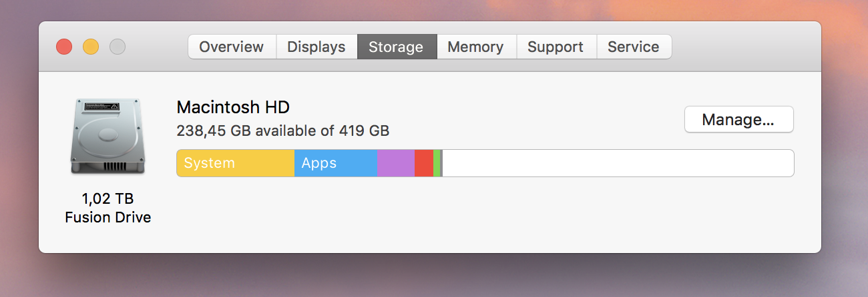The image size is (868, 297).
Task: Click the purple segment in storage bar
Action: click(x=396, y=163)
